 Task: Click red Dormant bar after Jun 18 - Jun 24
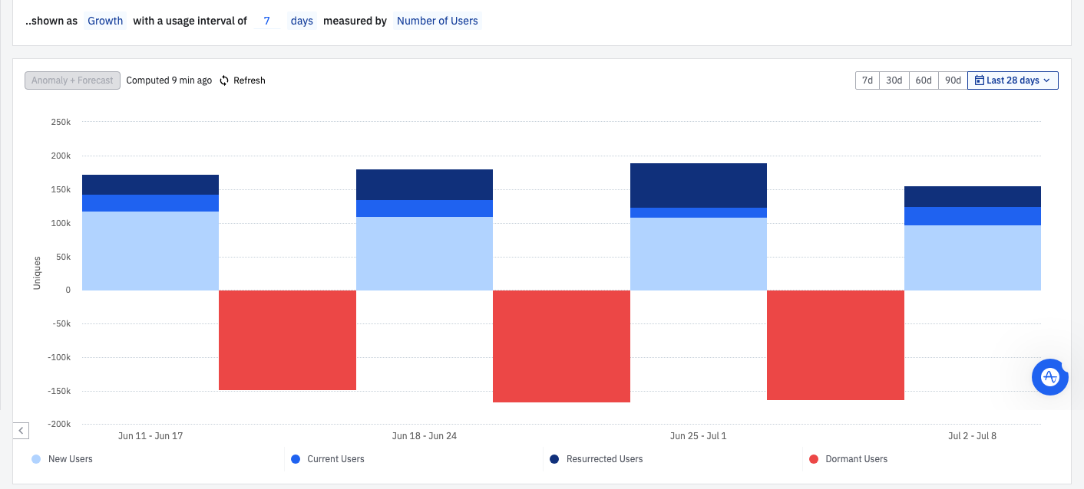561,346
